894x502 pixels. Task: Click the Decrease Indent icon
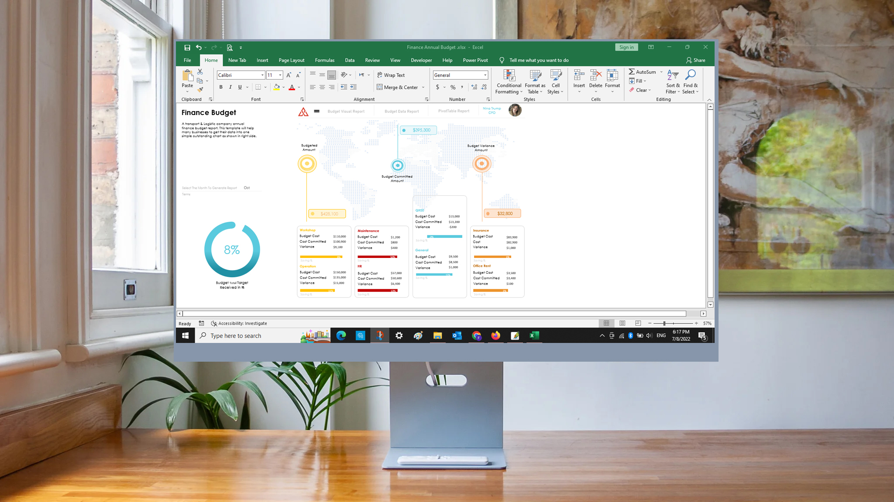(344, 87)
